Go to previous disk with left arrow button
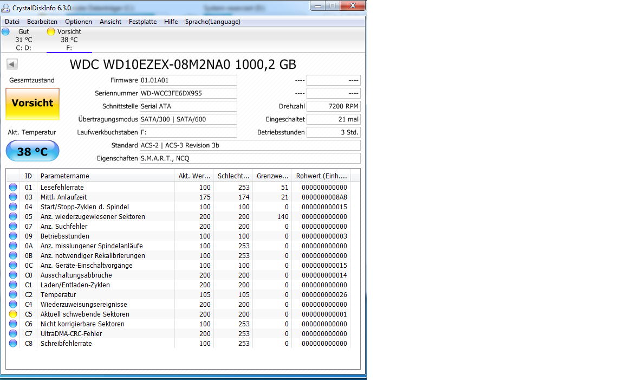Image resolution: width=624 pixels, height=380 pixels. 12,64
